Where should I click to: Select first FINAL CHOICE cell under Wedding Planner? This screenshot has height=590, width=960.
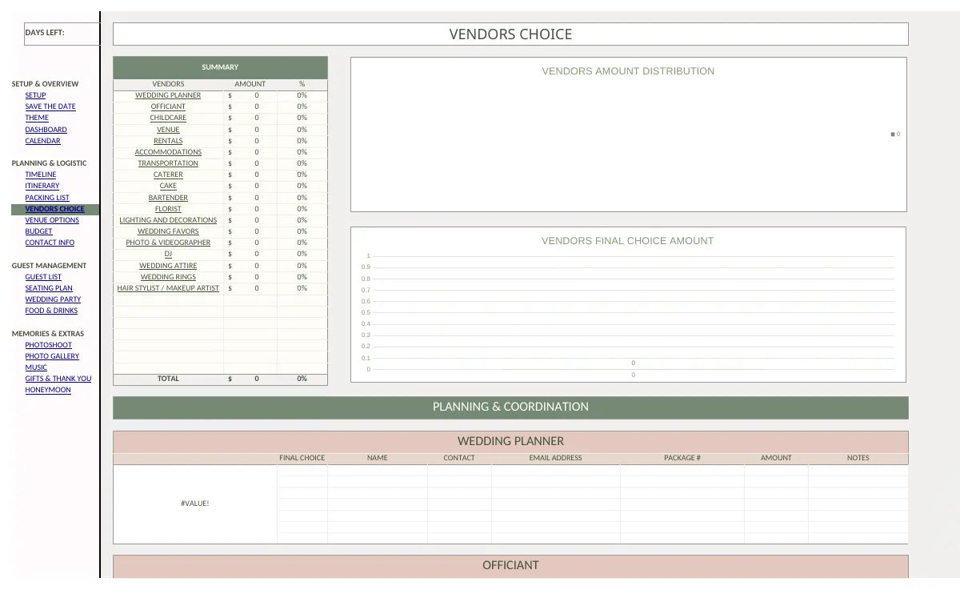click(302, 471)
